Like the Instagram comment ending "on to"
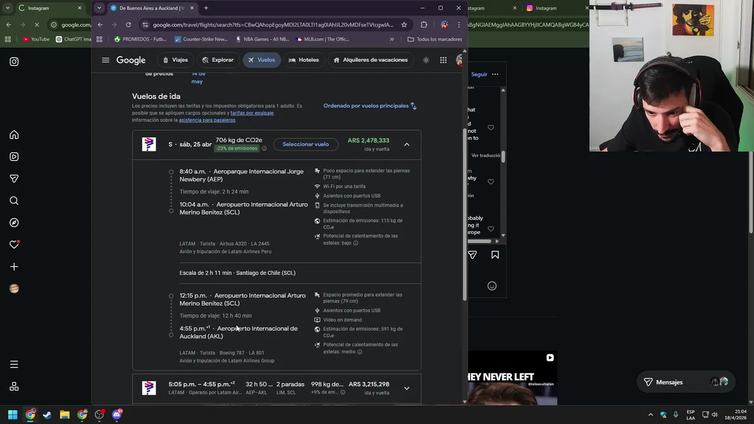754x424 pixels. pyautogui.click(x=491, y=128)
